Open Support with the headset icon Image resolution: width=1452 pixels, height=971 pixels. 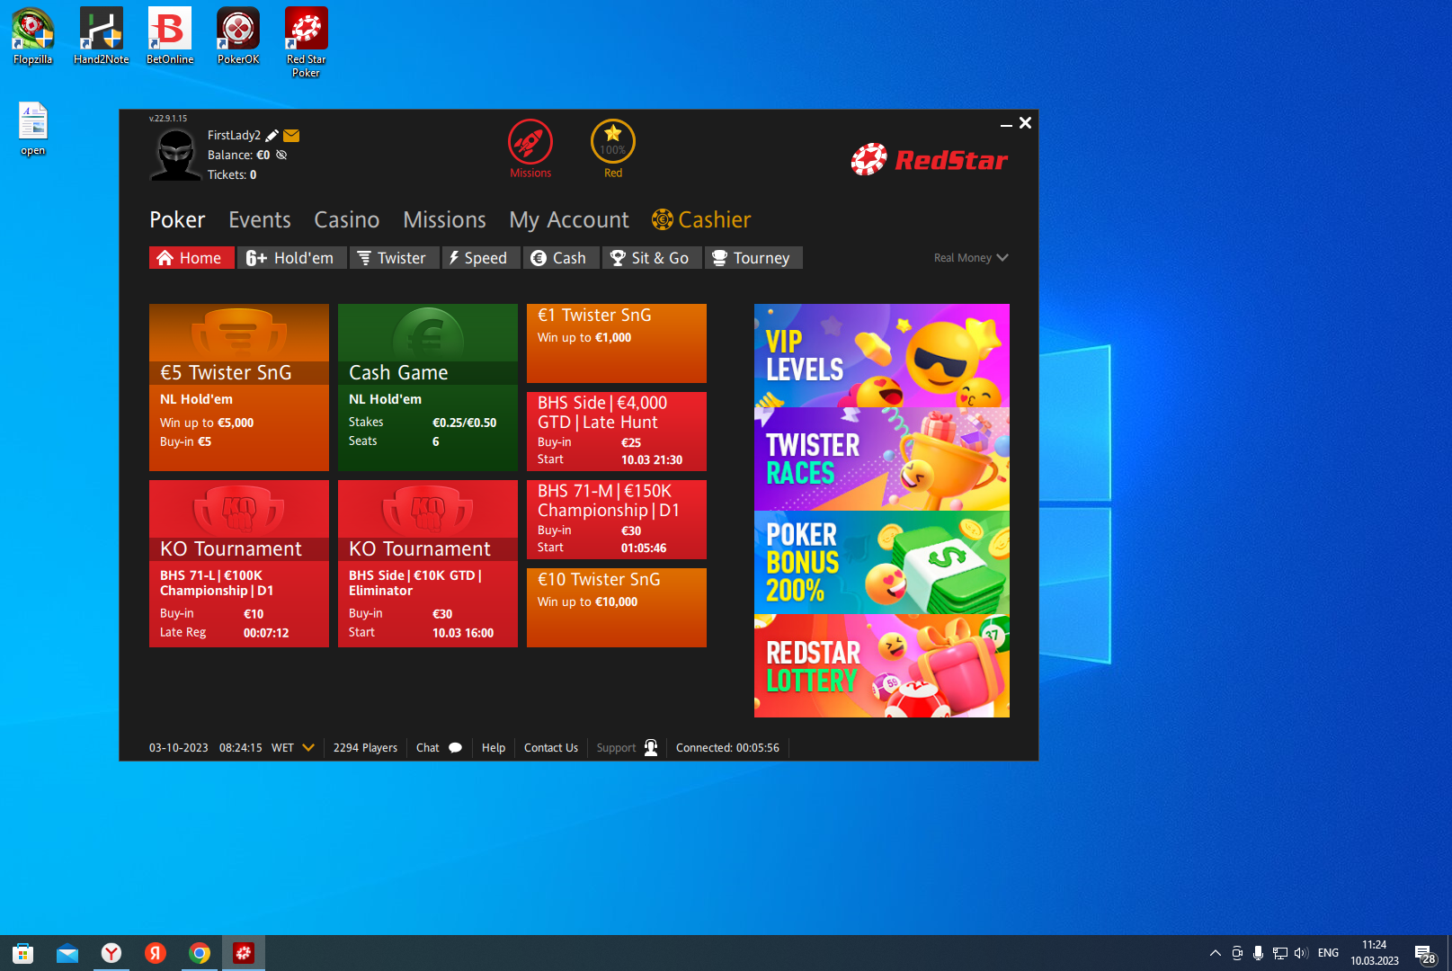[651, 747]
